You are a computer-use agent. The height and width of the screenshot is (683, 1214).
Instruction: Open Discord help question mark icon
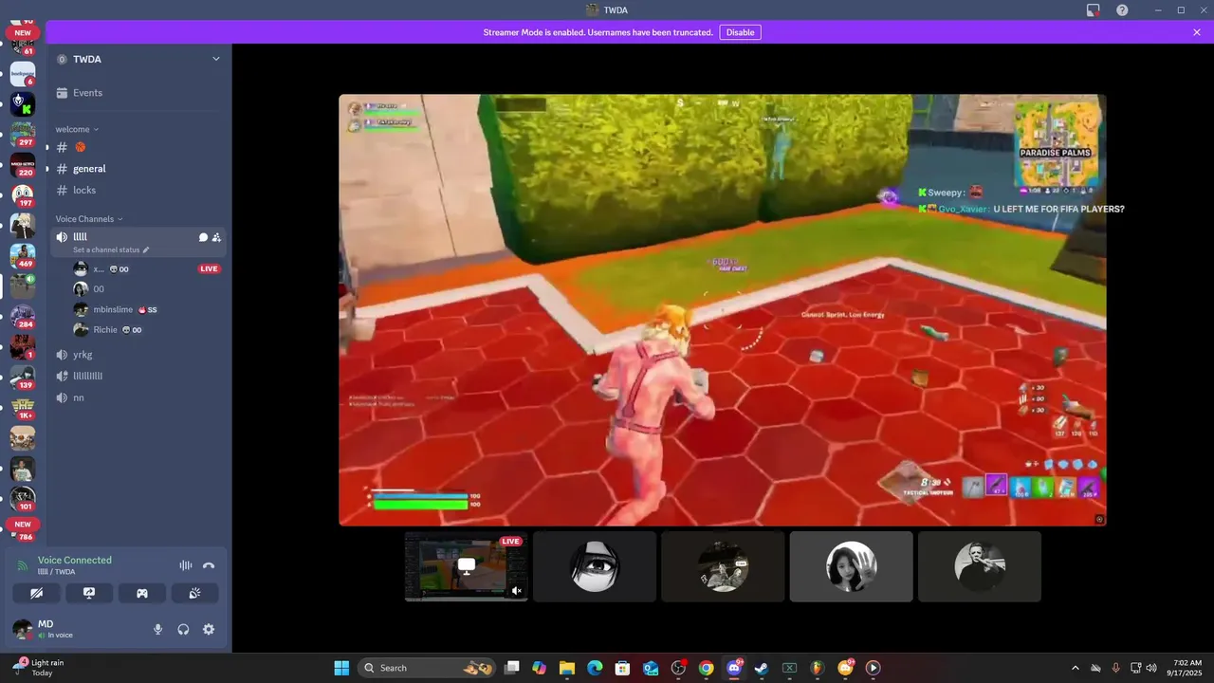click(1122, 9)
